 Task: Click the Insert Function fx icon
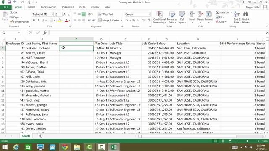point(45,33)
